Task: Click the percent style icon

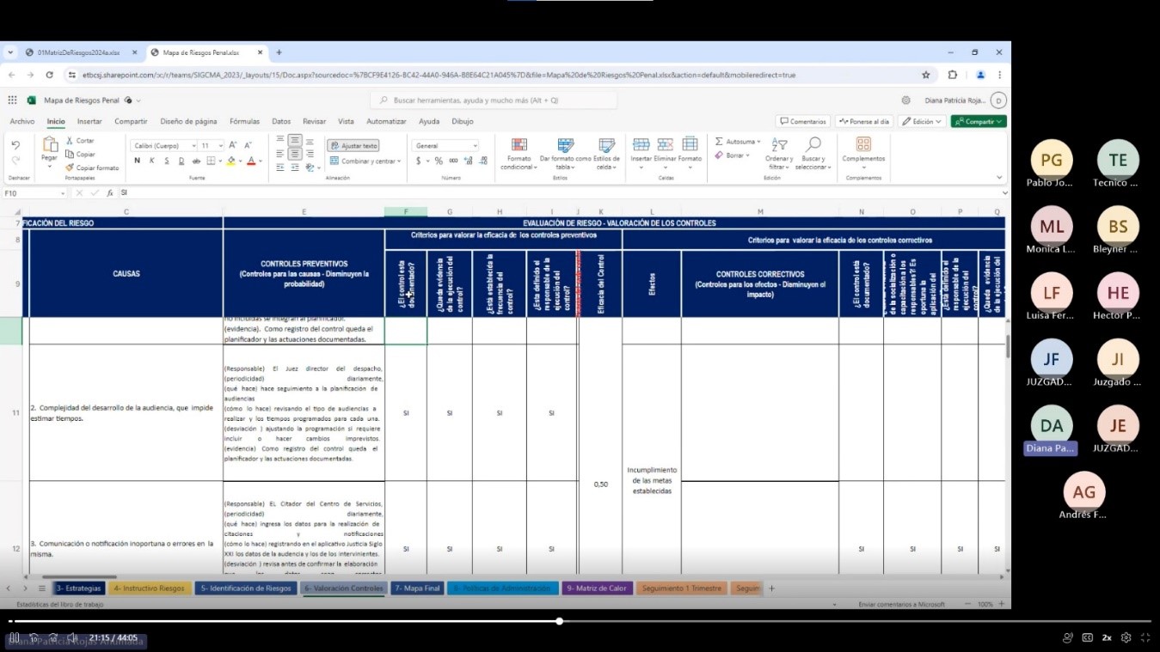Action: (x=438, y=161)
